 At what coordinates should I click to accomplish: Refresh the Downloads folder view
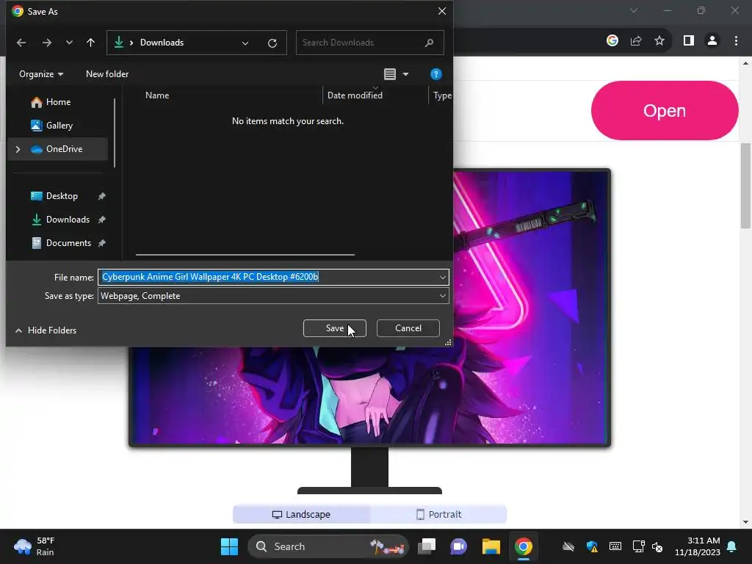pos(272,43)
